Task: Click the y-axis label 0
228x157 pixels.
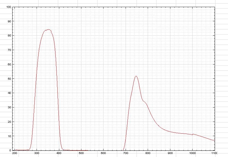Action: tap(10, 150)
